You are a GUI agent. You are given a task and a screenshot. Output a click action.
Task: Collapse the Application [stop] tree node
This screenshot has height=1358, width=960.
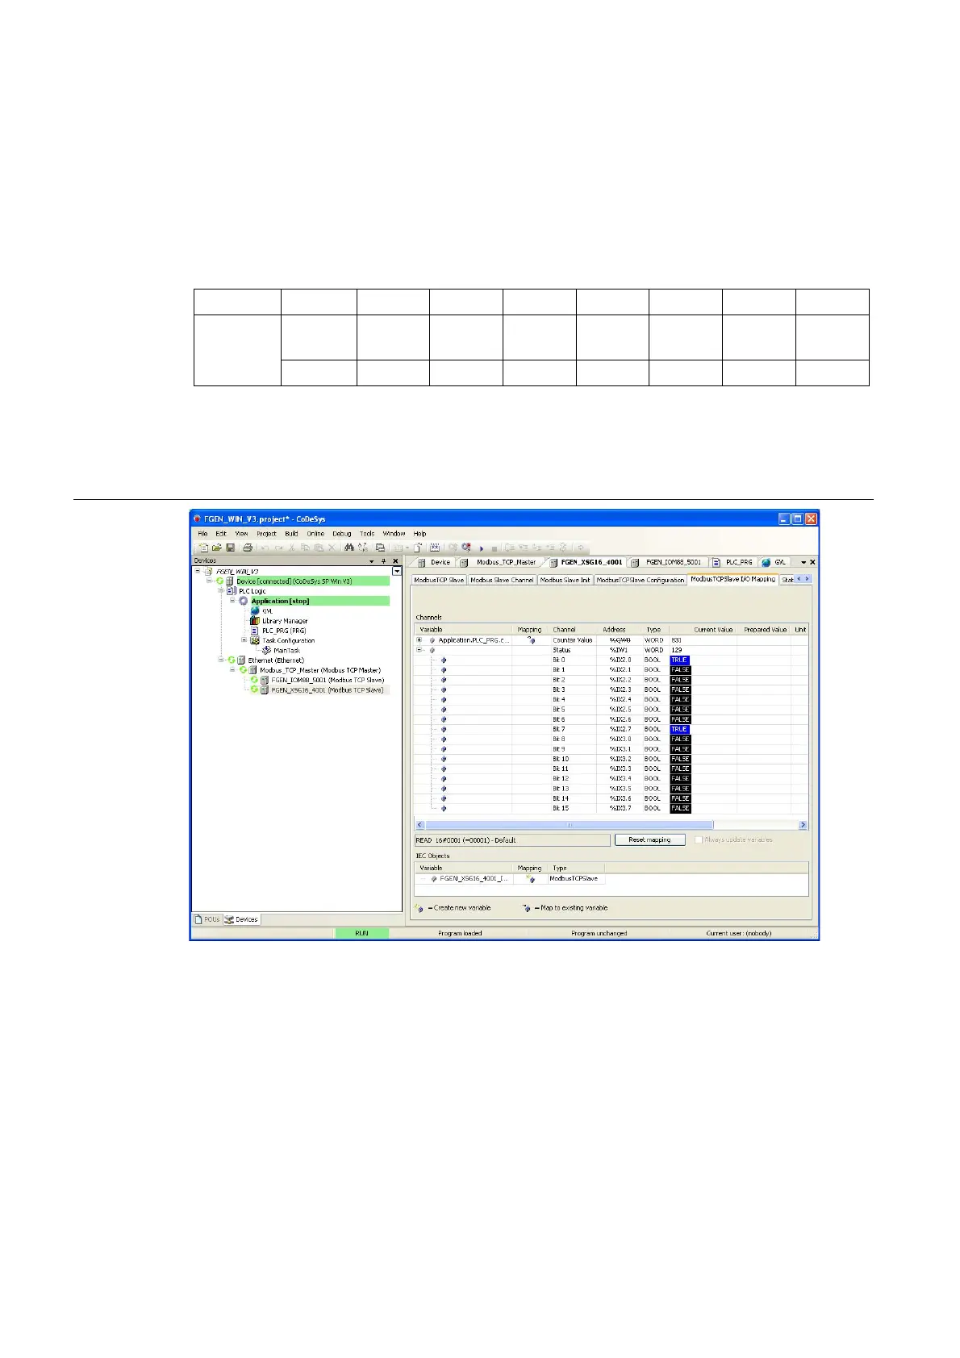tap(232, 601)
